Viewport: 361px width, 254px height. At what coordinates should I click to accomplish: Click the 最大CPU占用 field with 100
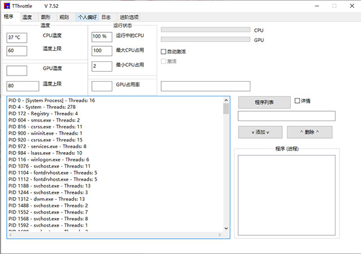[102, 51]
